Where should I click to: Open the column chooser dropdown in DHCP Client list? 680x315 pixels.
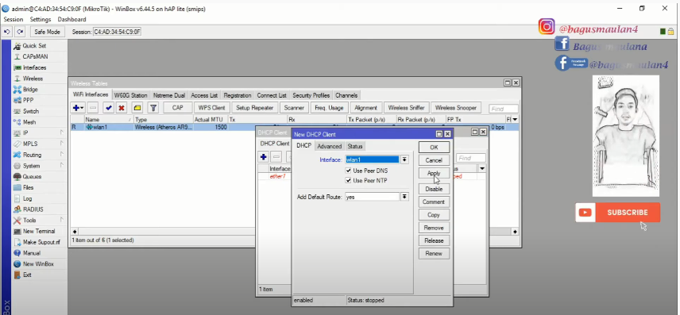click(x=482, y=168)
